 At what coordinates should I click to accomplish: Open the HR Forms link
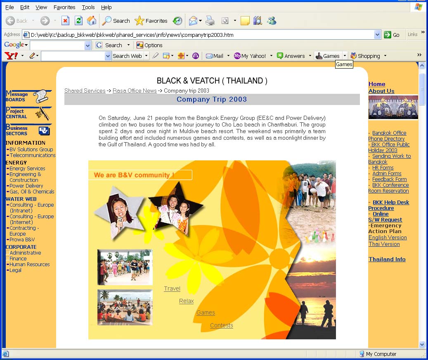[383, 168]
